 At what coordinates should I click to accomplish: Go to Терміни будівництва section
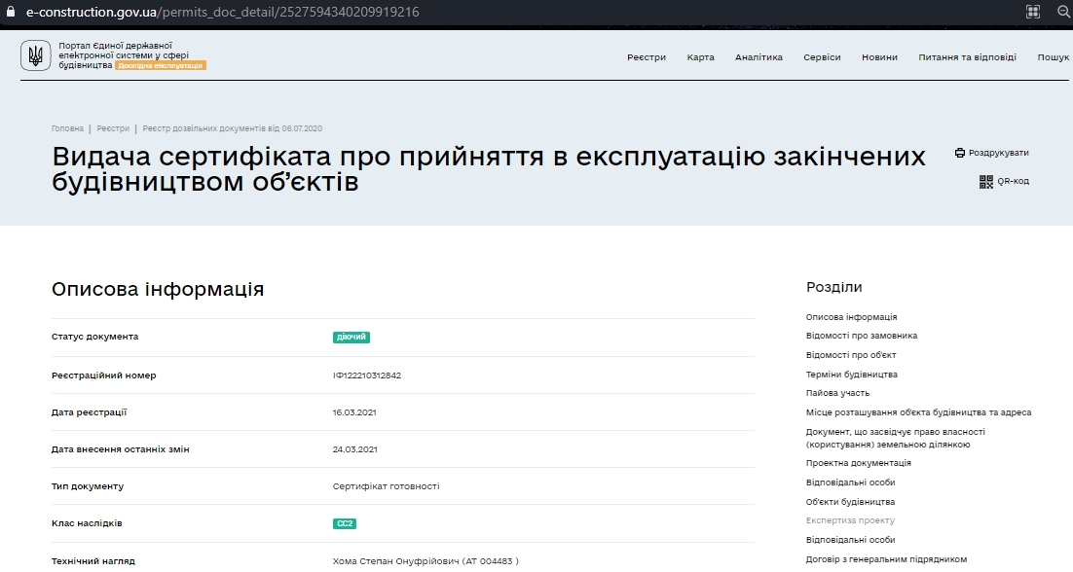pos(851,375)
